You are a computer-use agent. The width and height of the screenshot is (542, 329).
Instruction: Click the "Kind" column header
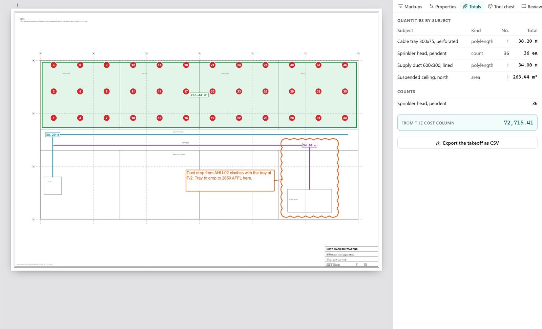476,30
